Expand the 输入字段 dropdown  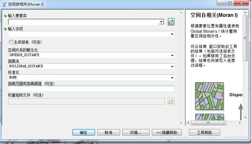click(172, 34)
